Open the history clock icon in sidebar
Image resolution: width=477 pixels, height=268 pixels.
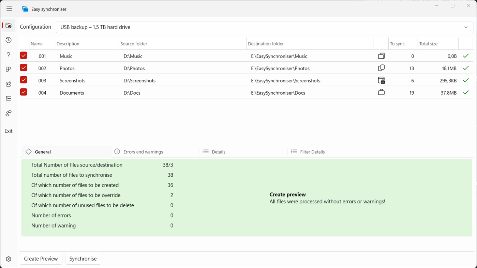(9, 40)
